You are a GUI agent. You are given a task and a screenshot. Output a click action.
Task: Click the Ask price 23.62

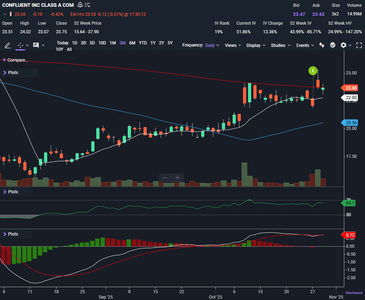coord(318,14)
